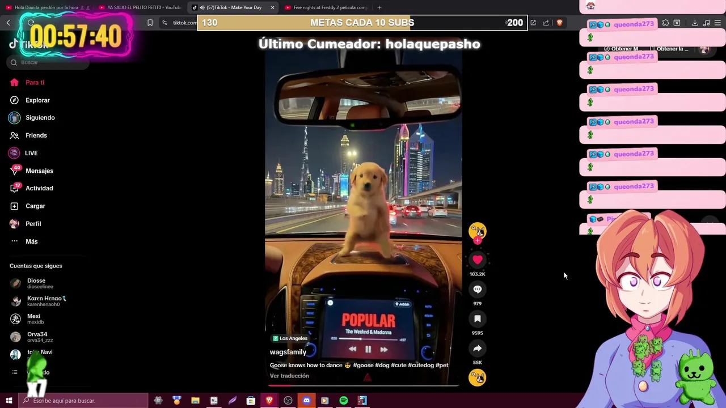Click the Obtener M... bookmark

[x=623, y=49]
